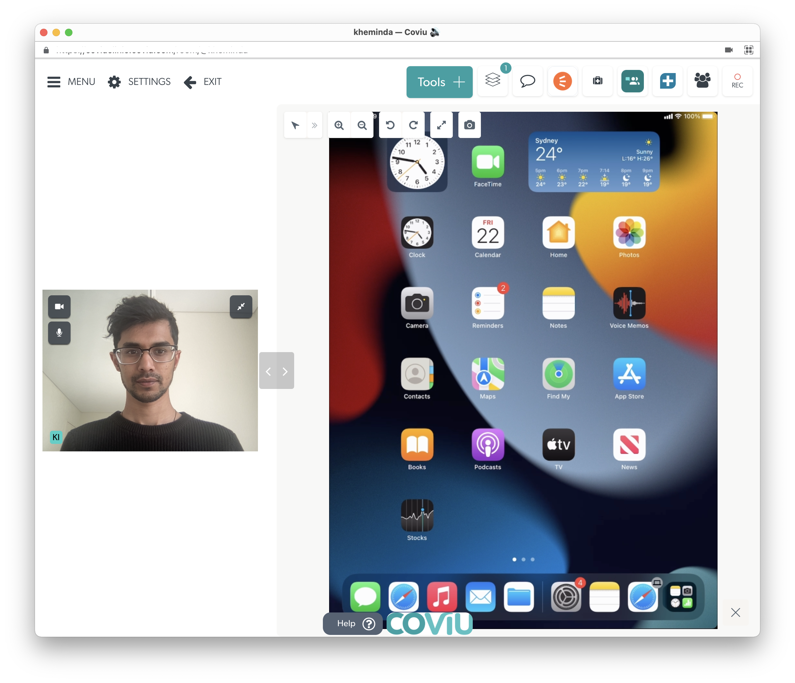Screen dimensions: 795x683
Task: Click the Sydney weather widget
Action: click(594, 162)
